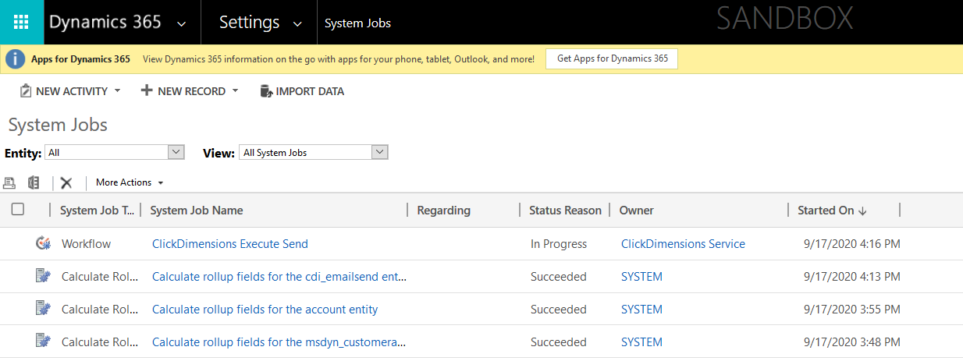Sort by System Job Name column
The width and height of the screenshot is (963, 361).
pos(197,210)
